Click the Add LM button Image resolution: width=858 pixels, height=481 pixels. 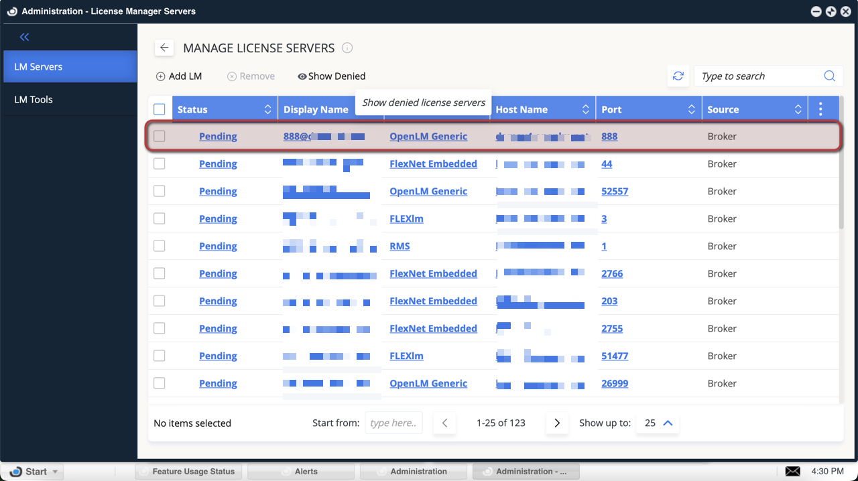pos(179,76)
